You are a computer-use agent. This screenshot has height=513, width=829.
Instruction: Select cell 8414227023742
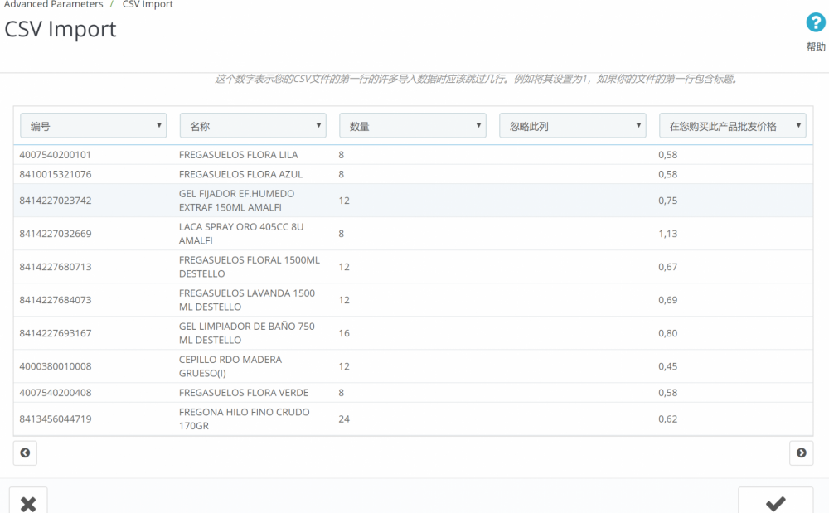pyautogui.click(x=55, y=201)
